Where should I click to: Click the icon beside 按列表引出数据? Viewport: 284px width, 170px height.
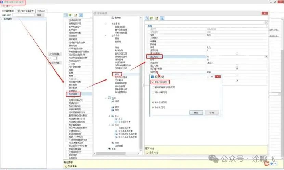click(116, 131)
